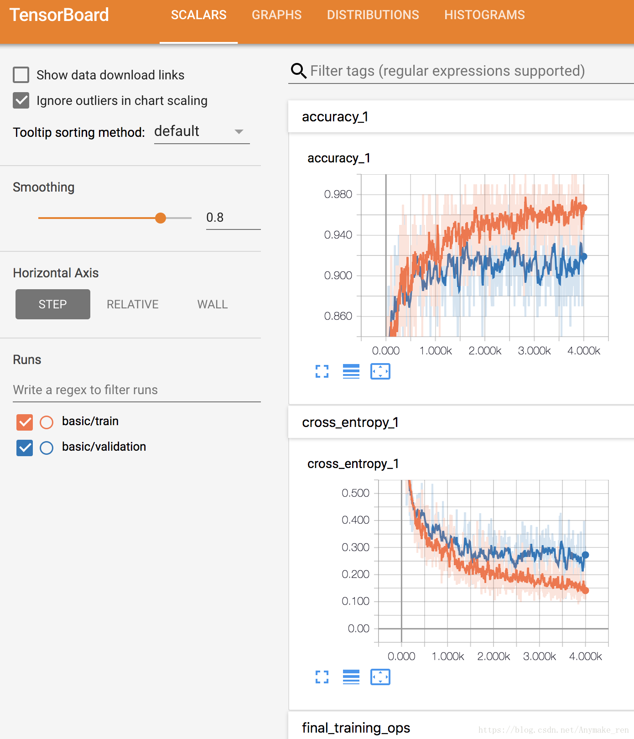Click the basic/validation run label
Image resolution: width=634 pixels, height=739 pixels.
(104, 447)
